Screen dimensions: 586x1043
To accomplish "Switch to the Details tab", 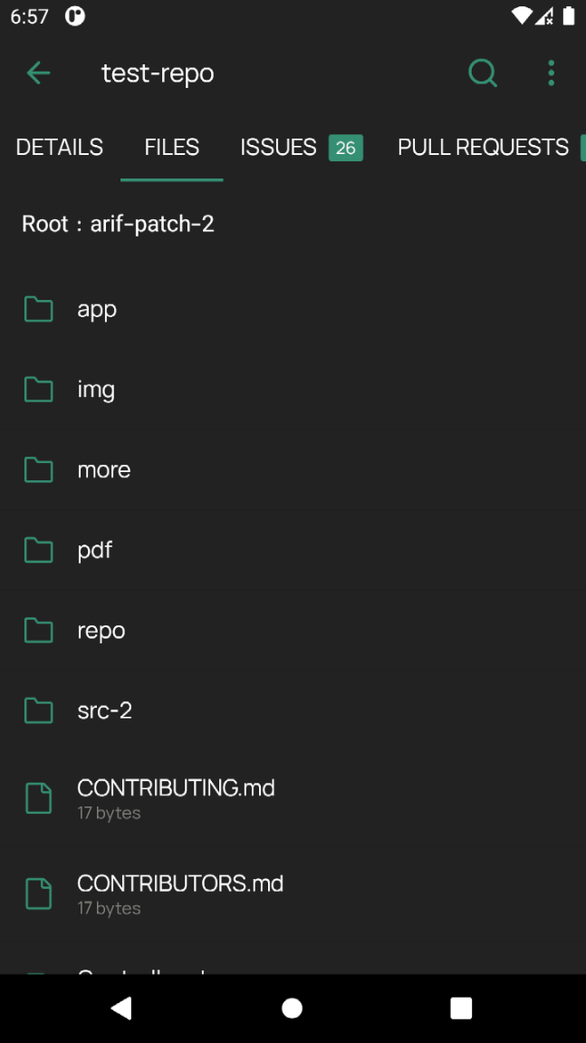I will point(60,148).
